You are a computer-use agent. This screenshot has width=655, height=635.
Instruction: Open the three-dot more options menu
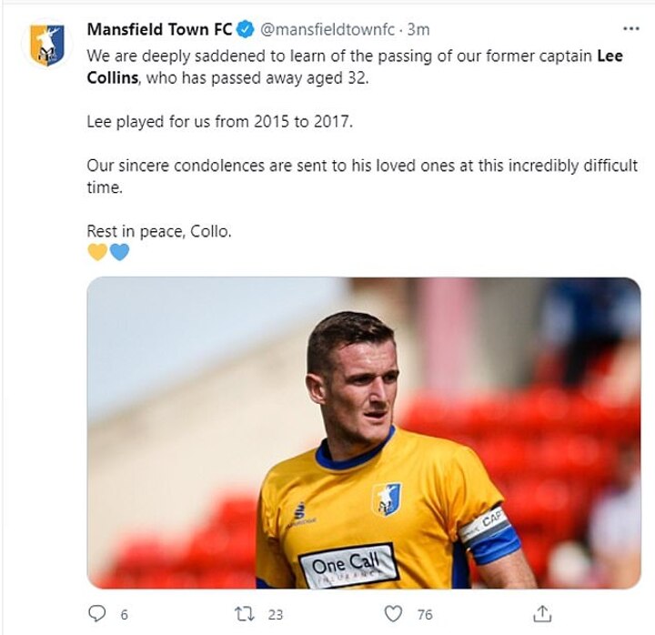coord(630,29)
